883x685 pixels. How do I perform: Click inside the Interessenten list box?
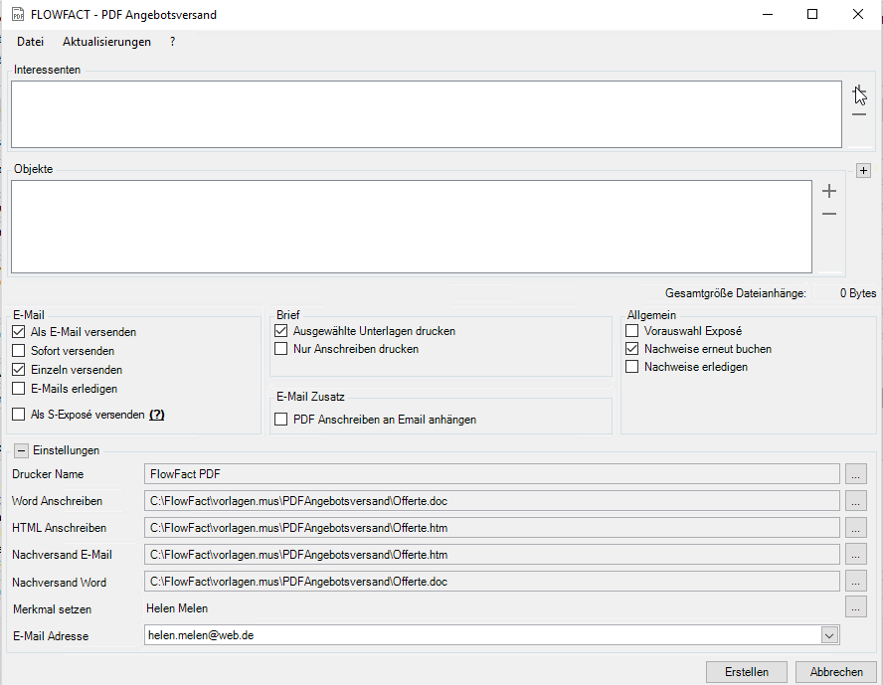pos(427,114)
